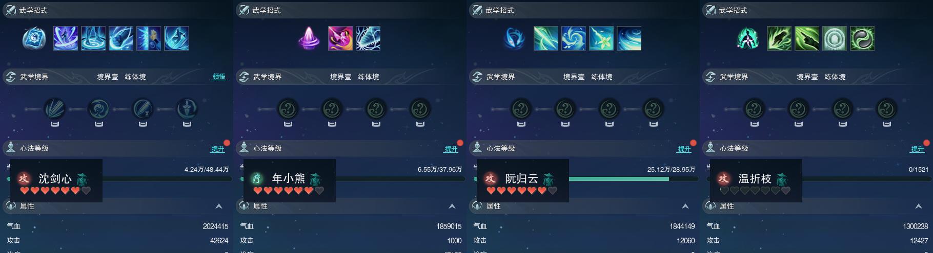Viewport: 933px width, 253px height.
Task: Select the green concentric rings skill icon
Action: [x=835, y=38]
